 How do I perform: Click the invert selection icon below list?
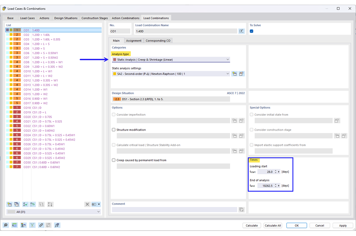[x=33, y=204]
